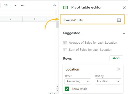Click the select data range grid icon

pos(119,20)
